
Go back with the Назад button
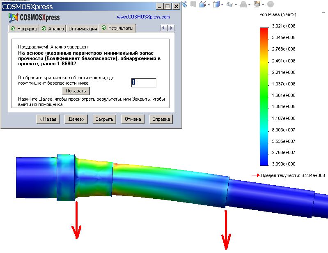tap(48, 119)
